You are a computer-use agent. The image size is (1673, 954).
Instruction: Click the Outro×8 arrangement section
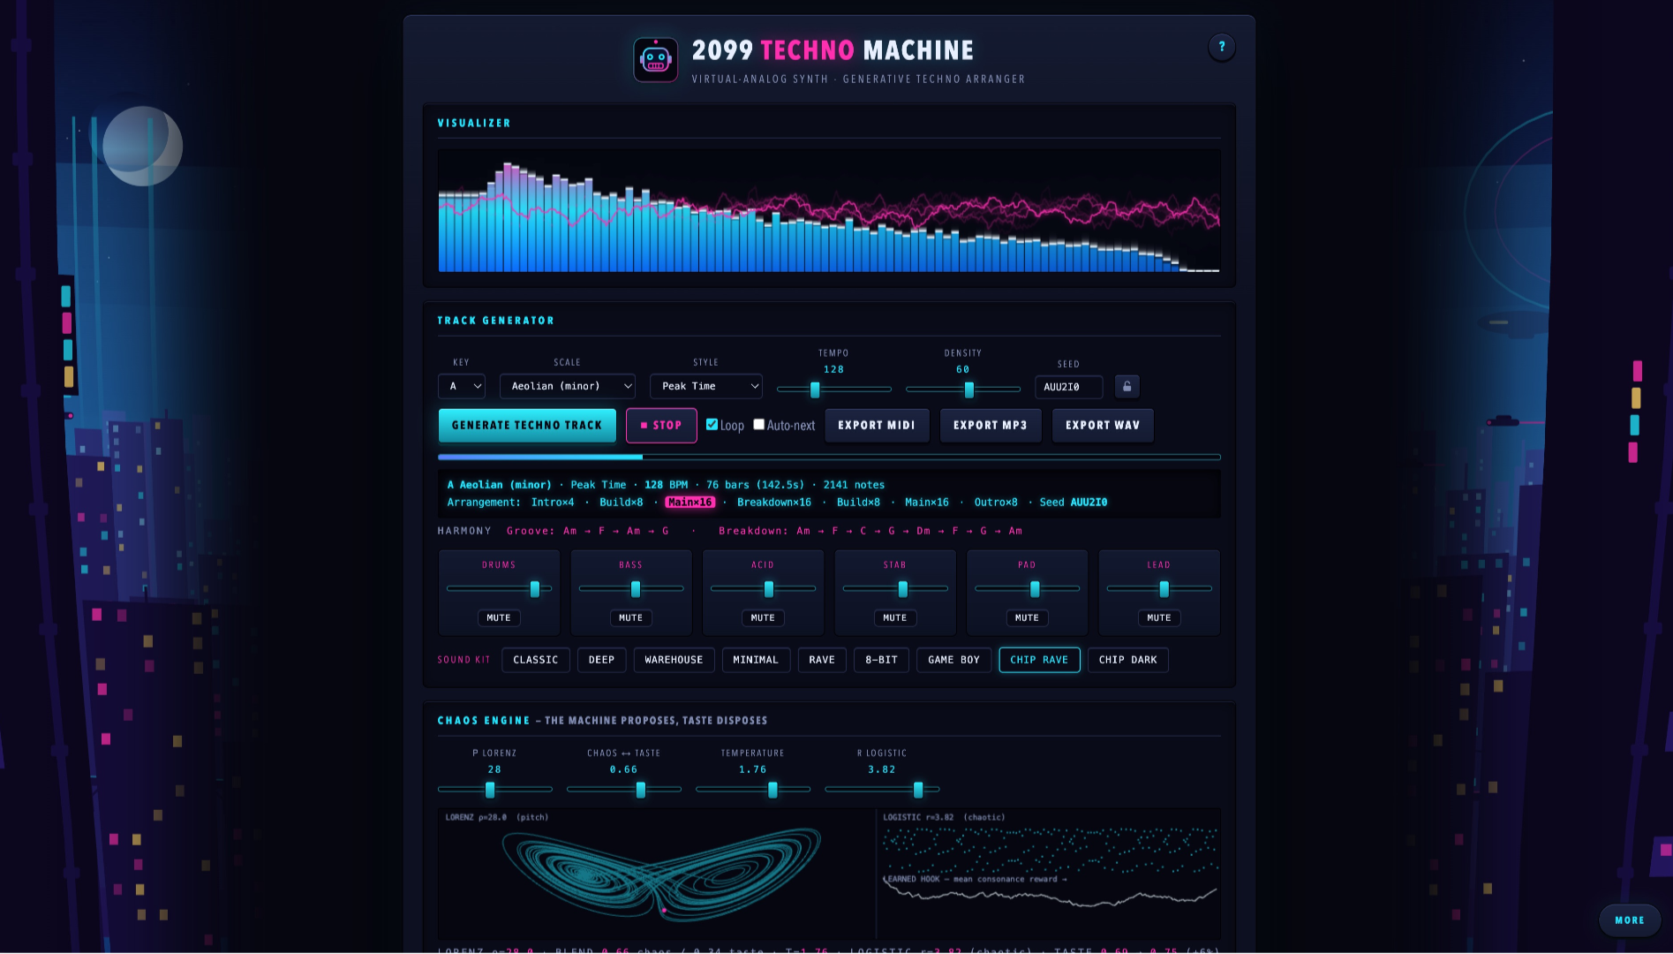[x=996, y=502]
